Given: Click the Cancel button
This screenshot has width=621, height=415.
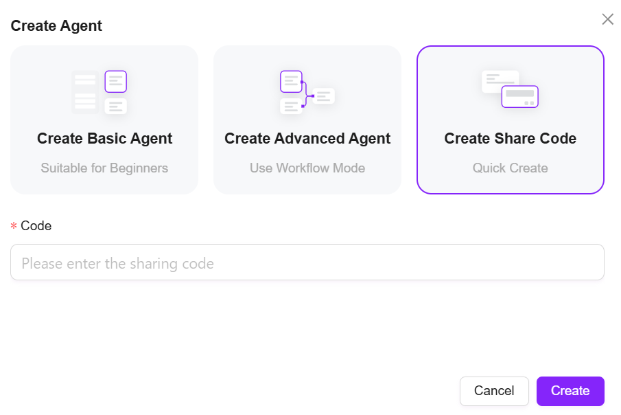Looking at the screenshot, I should pos(494,391).
